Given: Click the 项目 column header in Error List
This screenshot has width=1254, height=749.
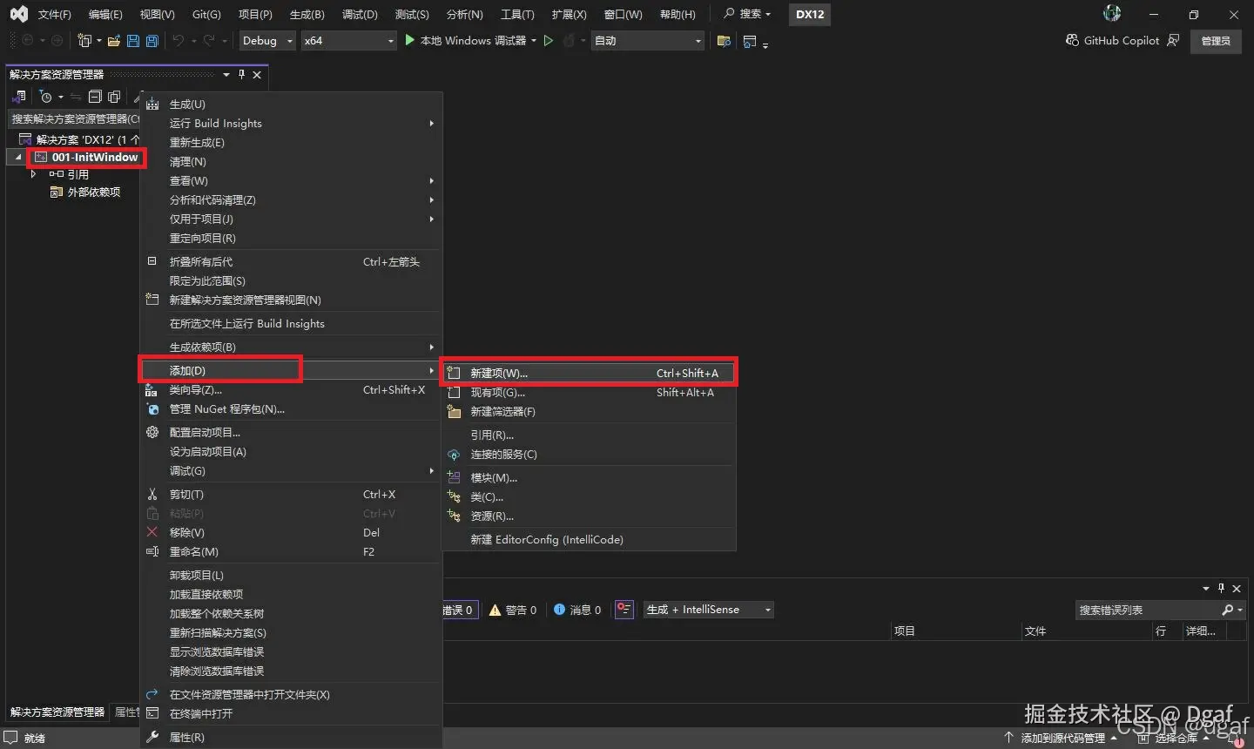Looking at the screenshot, I should coord(955,631).
